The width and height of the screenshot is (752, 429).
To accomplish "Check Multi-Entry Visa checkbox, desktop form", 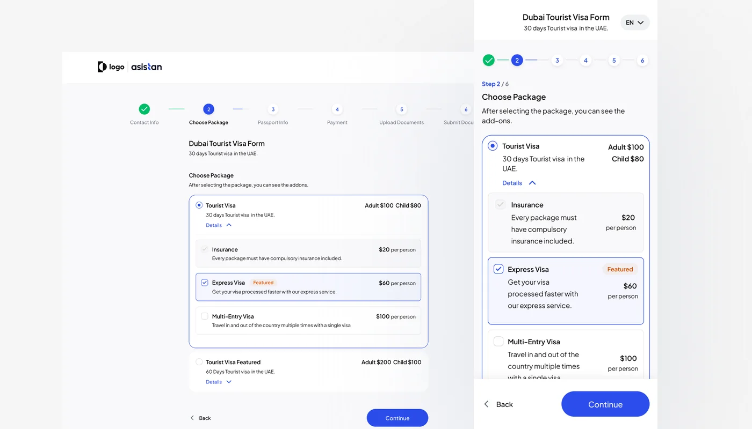I will pos(205,316).
